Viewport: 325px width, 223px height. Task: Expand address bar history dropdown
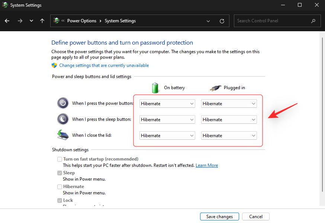208,21
